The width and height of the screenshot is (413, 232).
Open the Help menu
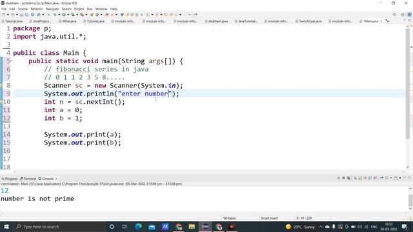pyautogui.click(x=114, y=9)
